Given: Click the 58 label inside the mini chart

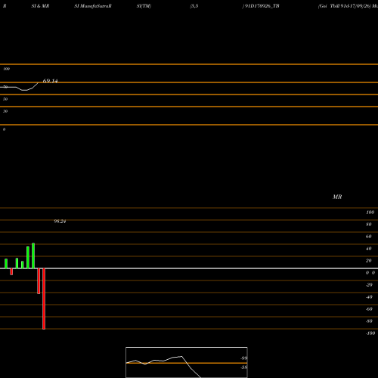Looking at the screenshot, I should 243,367.
